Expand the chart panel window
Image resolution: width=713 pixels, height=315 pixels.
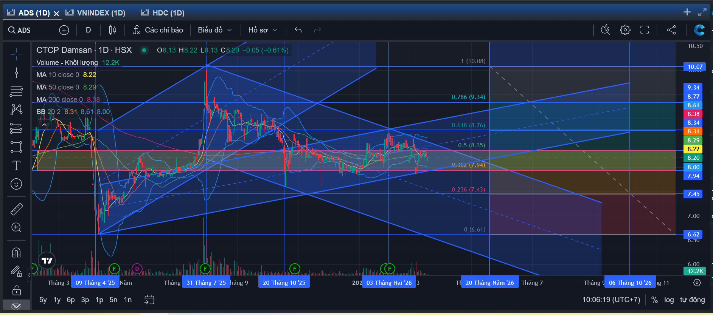click(x=702, y=12)
